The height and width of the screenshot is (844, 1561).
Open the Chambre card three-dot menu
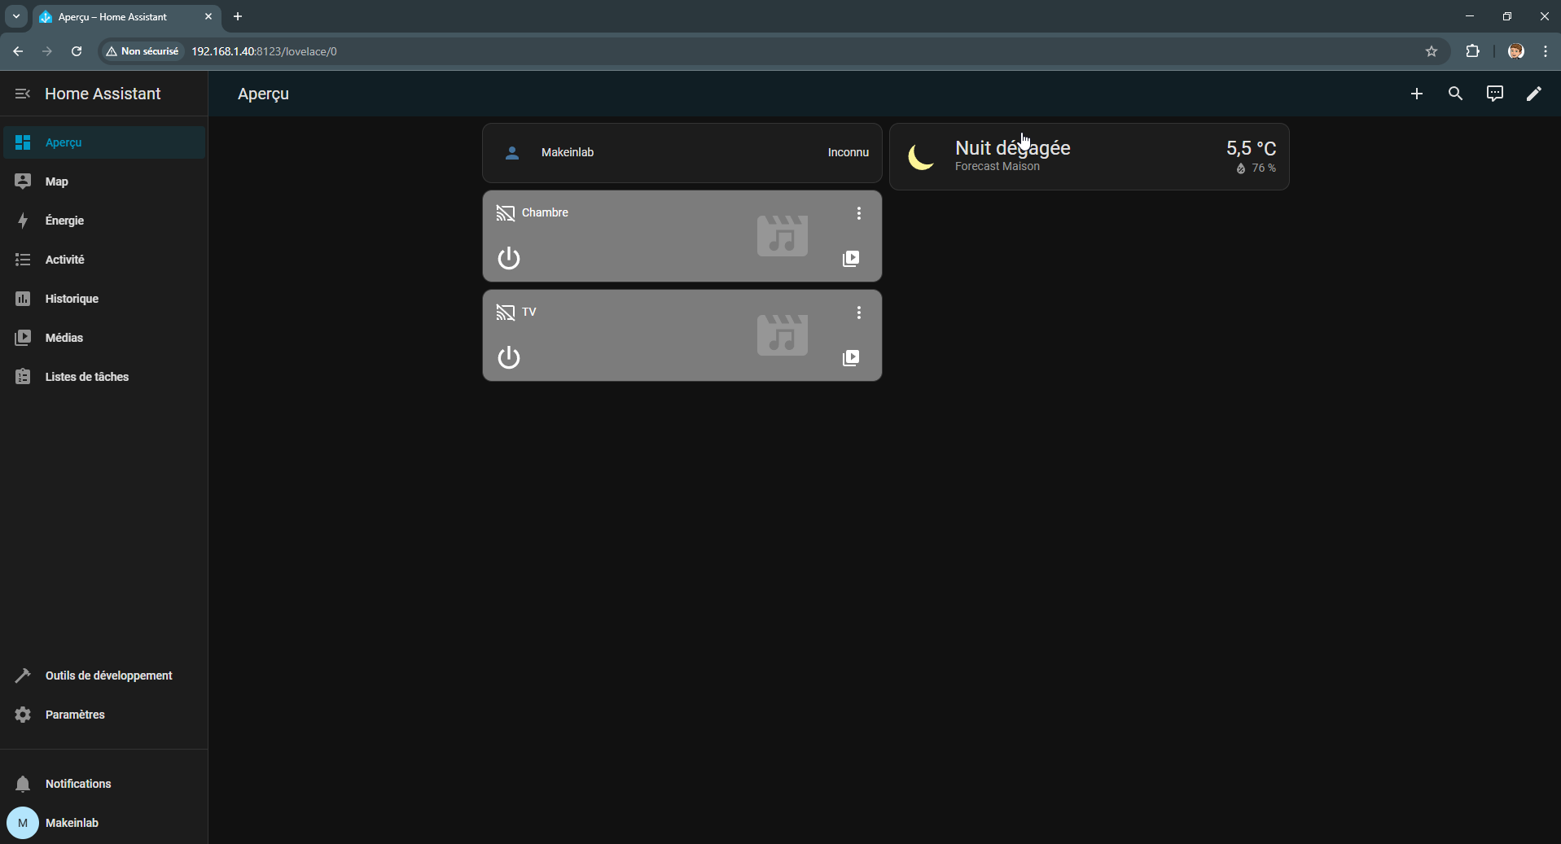pos(858,213)
